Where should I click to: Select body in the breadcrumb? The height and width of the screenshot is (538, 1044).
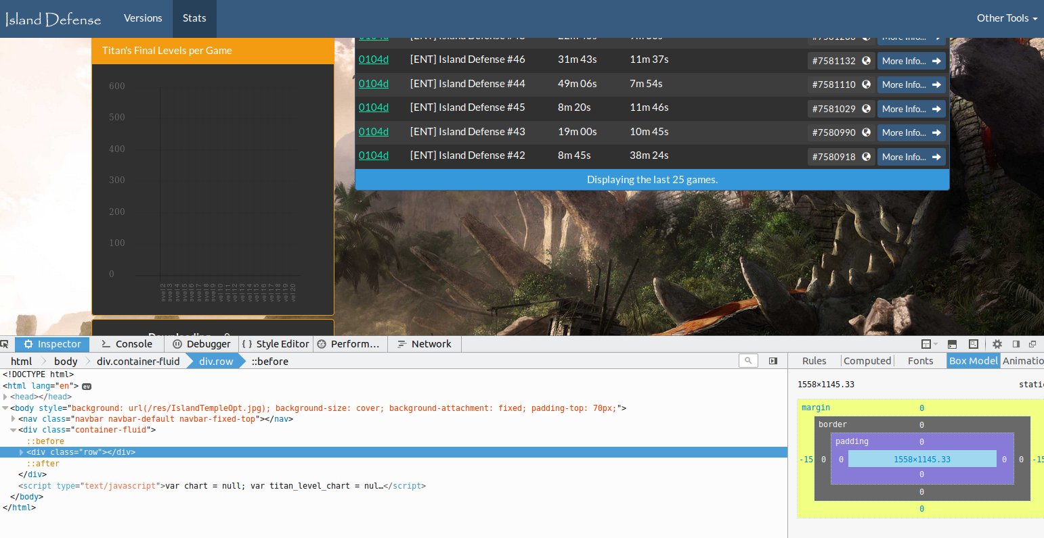66,361
